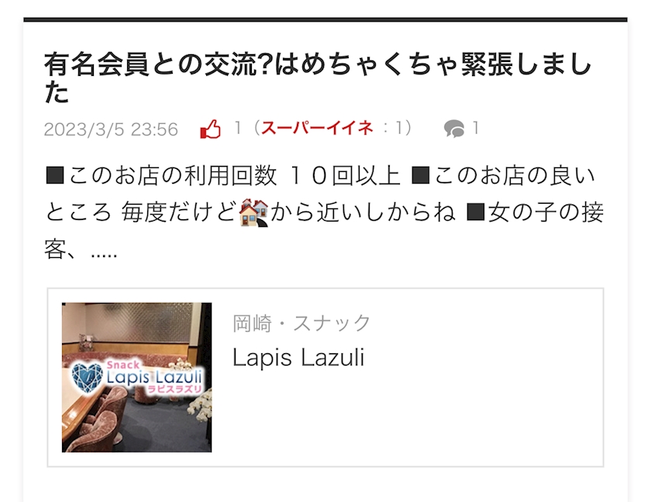Click the スーパーイイネ red label
This screenshot has height=502, width=651.
[317, 128]
